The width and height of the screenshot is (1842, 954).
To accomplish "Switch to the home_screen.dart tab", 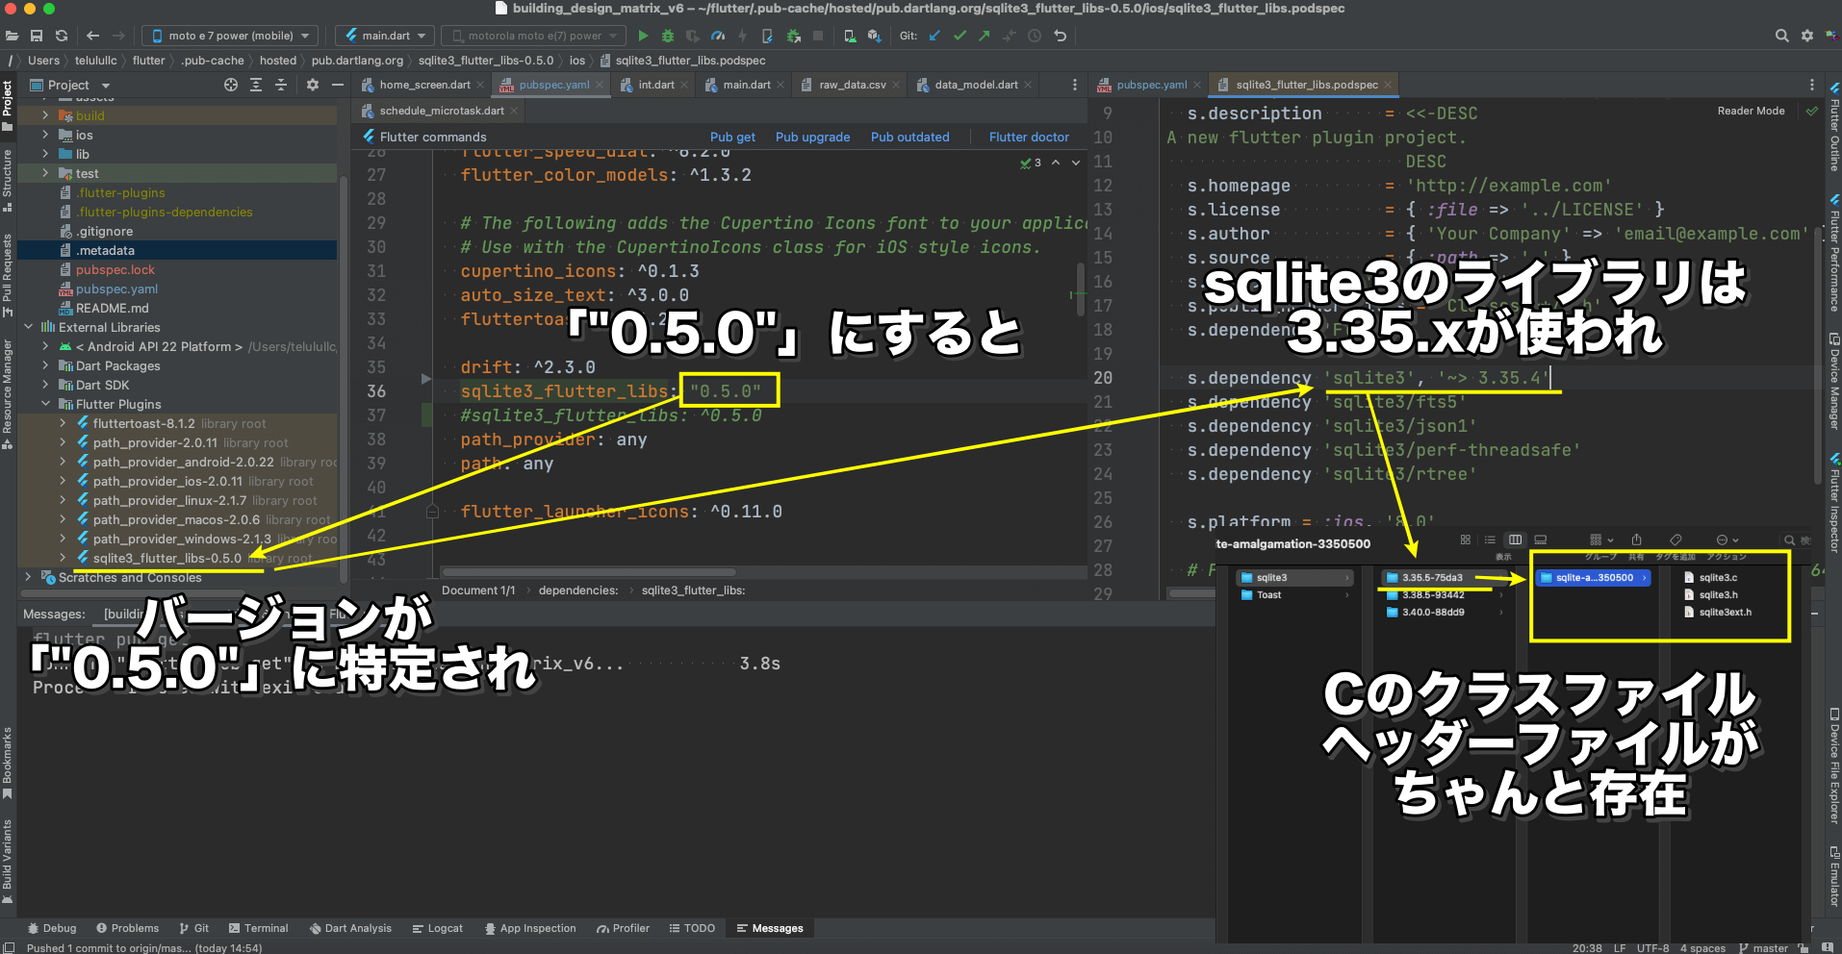I will (424, 85).
